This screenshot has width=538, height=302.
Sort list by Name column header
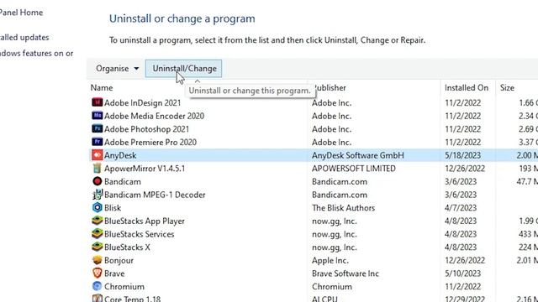pyautogui.click(x=102, y=88)
